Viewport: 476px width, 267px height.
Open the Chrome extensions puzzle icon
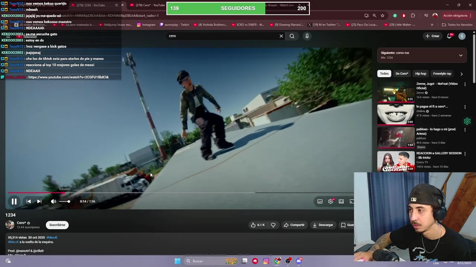(413, 16)
